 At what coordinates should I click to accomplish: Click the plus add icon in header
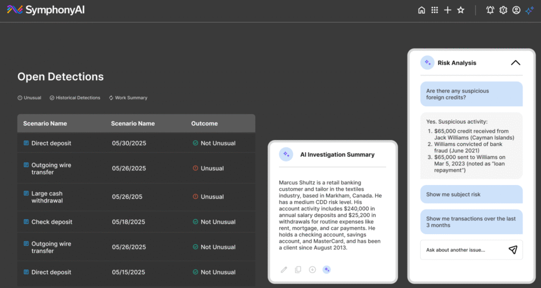point(447,10)
